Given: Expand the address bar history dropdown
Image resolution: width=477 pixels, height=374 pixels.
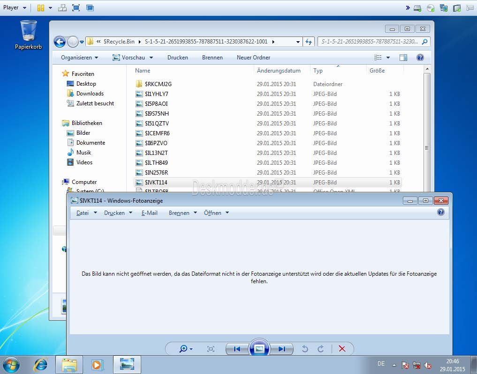Looking at the screenshot, I should tap(298, 42).
